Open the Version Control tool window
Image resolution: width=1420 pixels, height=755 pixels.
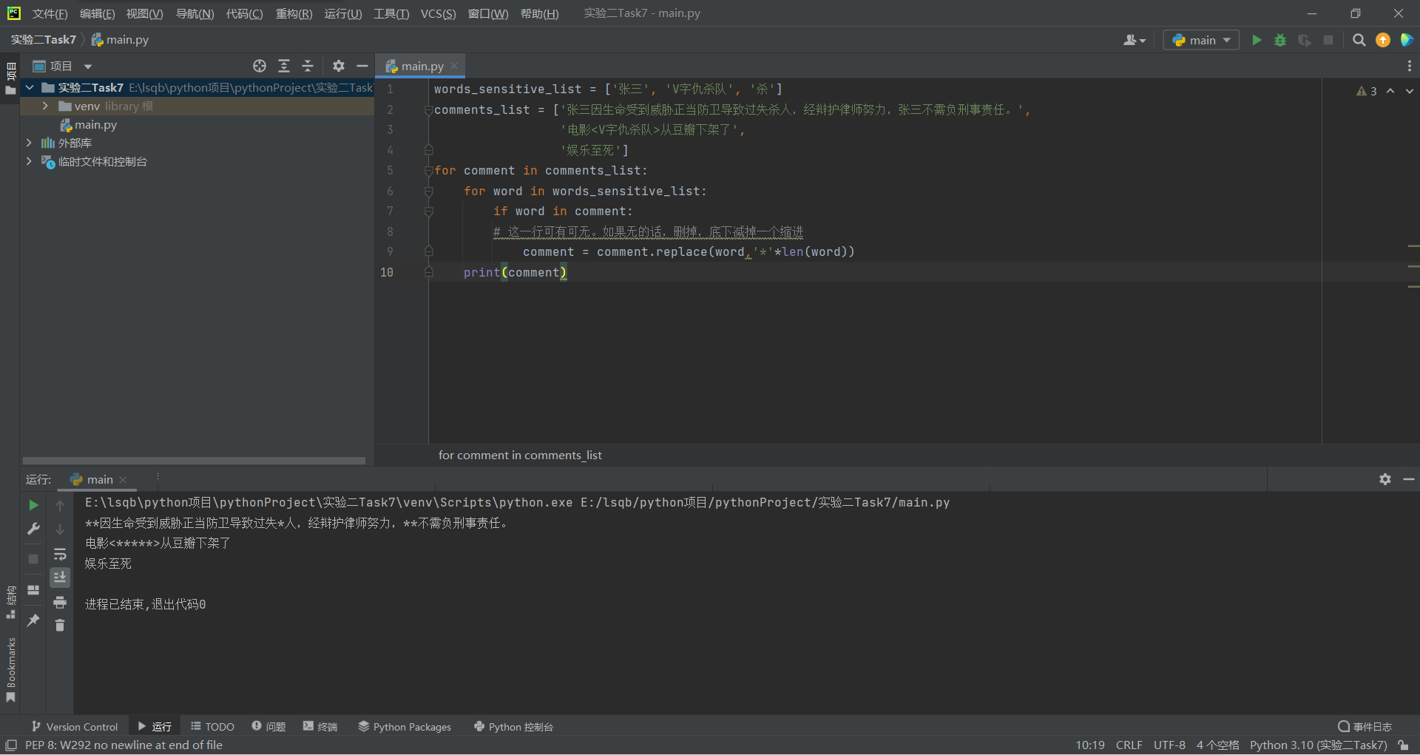[x=75, y=727]
